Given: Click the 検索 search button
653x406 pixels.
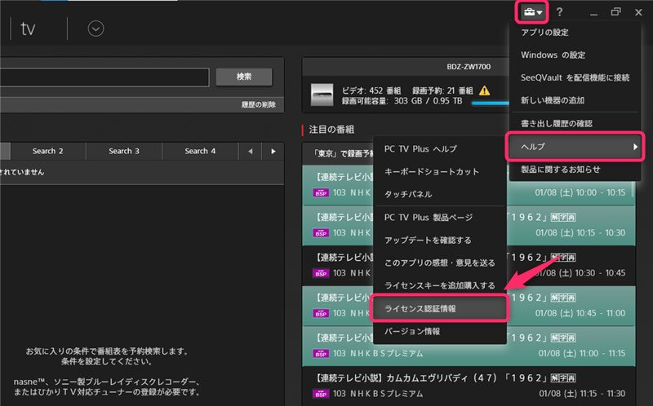Looking at the screenshot, I should 244,77.
